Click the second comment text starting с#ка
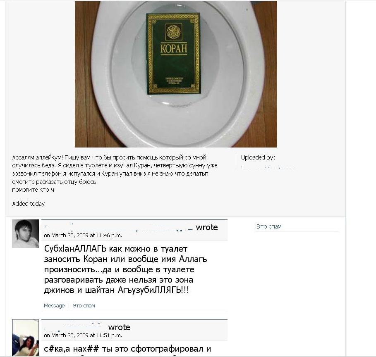 (x=127, y=349)
